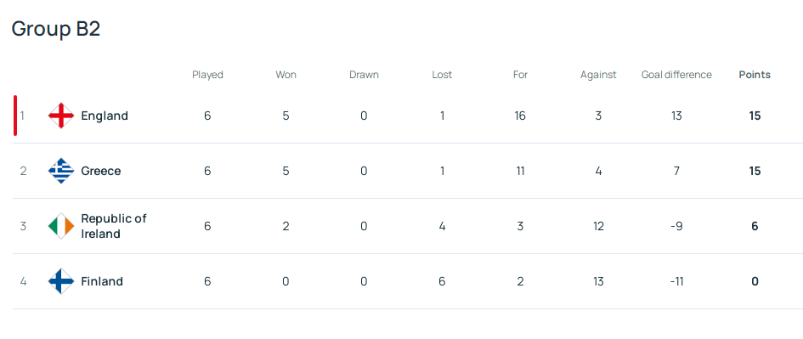Click the Group B2 heading
Screen dimensions: 803x339
click(56, 29)
